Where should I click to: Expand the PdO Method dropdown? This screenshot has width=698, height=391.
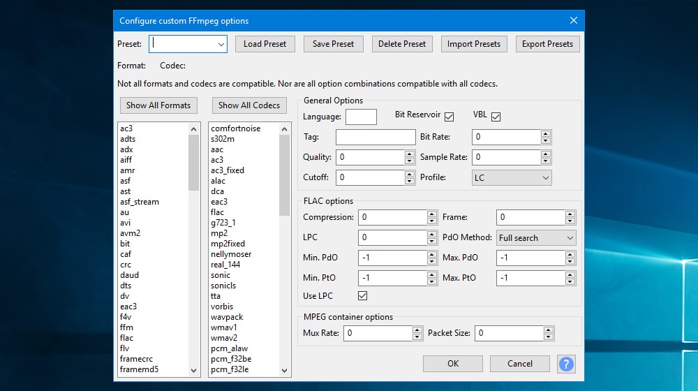(536, 238)
